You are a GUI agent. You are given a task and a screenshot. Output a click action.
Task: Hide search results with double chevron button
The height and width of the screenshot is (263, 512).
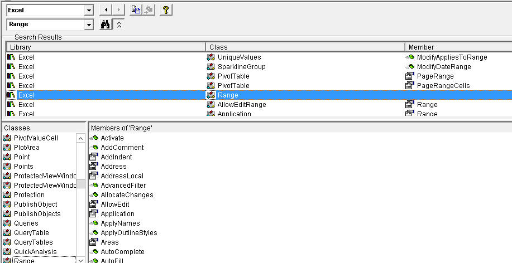click(x=119, y=25)
